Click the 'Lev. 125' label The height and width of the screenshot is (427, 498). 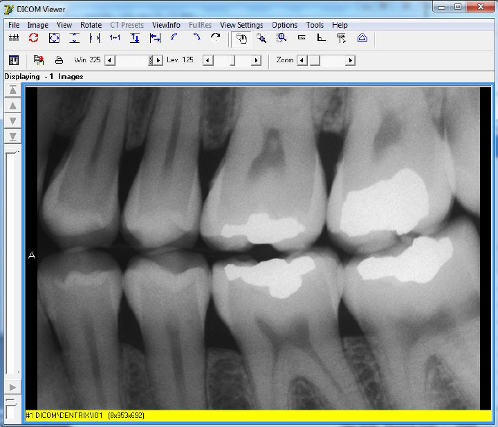(x=180, y=60)
